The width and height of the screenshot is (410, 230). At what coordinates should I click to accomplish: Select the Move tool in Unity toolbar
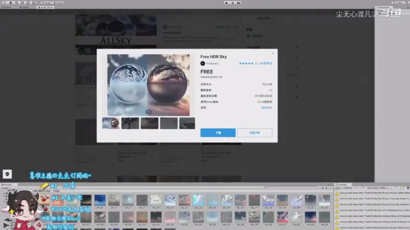pyautogui.click(x=11, y=3)
